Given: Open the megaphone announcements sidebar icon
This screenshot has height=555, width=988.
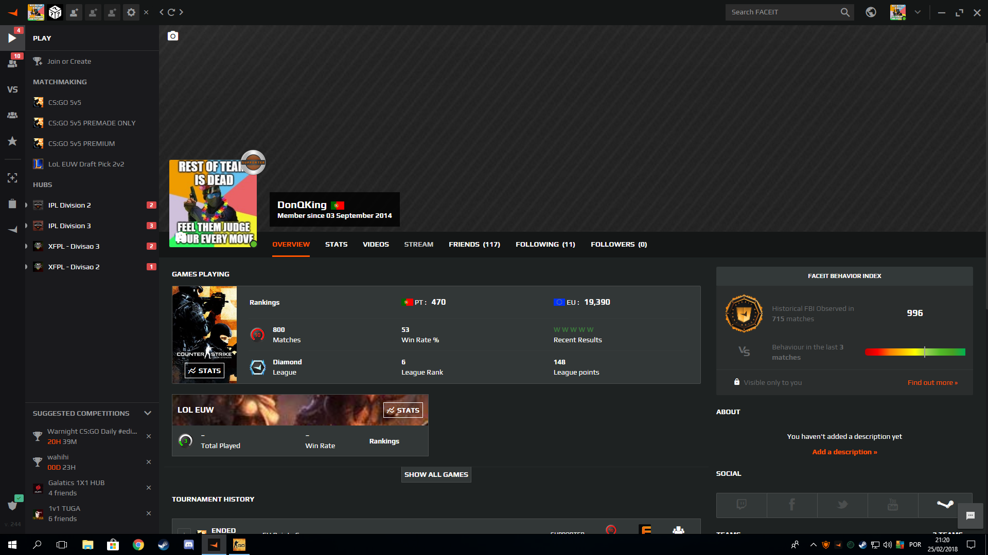Looking at the screenshot, I should (12, 229).
